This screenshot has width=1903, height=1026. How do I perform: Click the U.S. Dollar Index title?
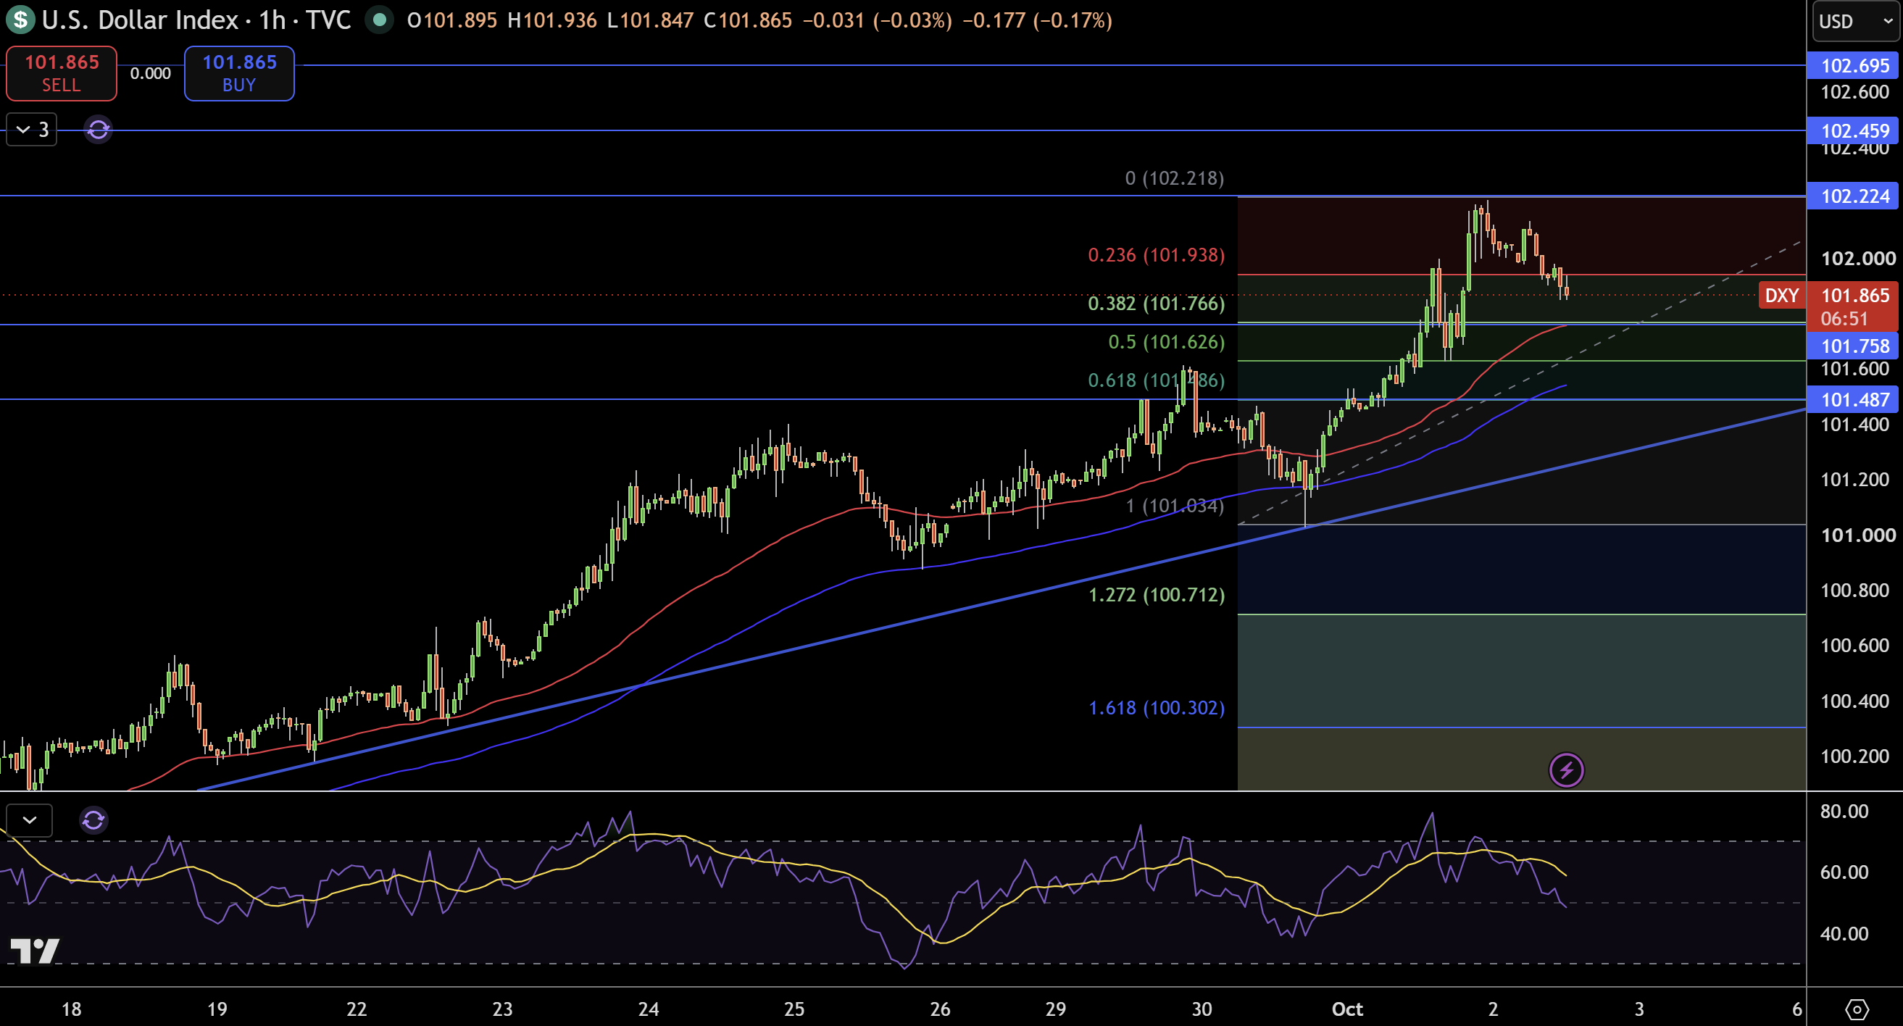point(141,20)
